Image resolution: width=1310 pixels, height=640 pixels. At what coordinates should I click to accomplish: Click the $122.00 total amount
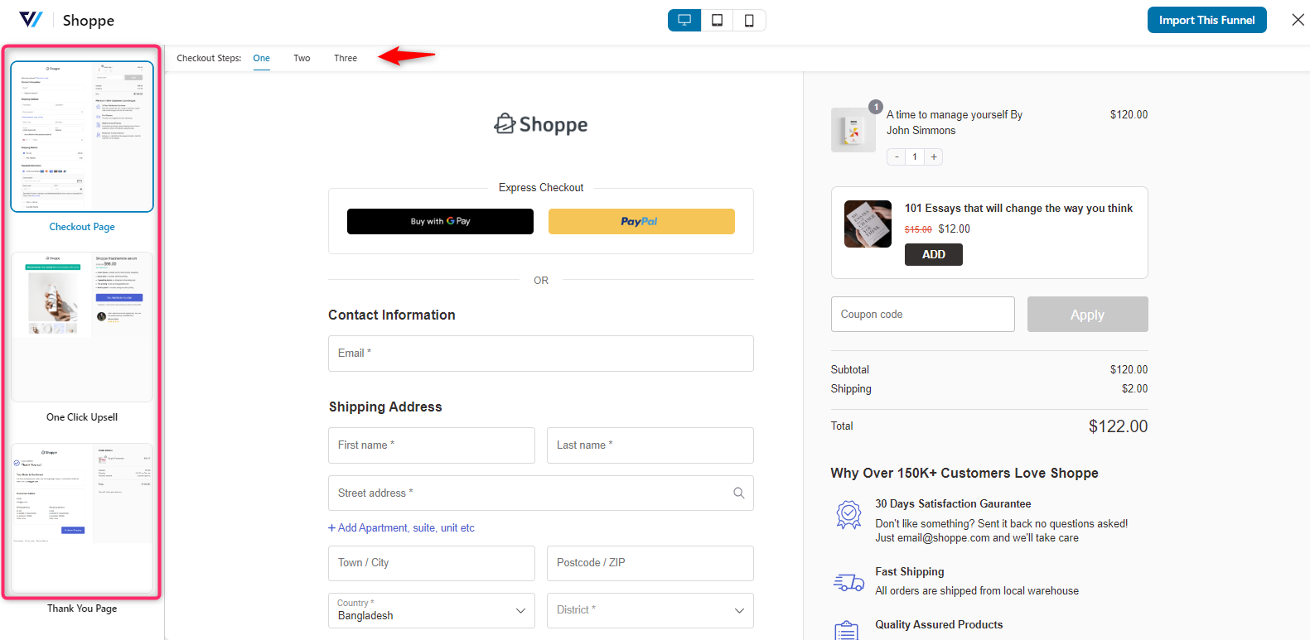click(x=1118, y=426)
